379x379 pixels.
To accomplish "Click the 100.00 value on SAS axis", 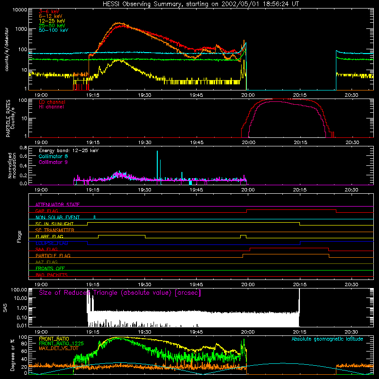I will tap(19, 289).
